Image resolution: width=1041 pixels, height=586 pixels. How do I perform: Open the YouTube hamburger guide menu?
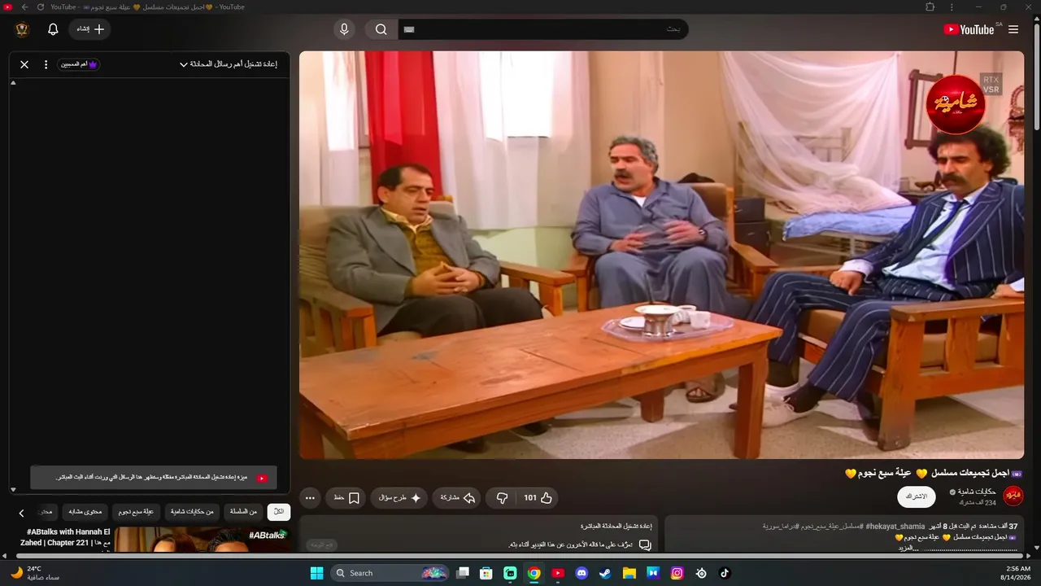[x=1013, y=29]
